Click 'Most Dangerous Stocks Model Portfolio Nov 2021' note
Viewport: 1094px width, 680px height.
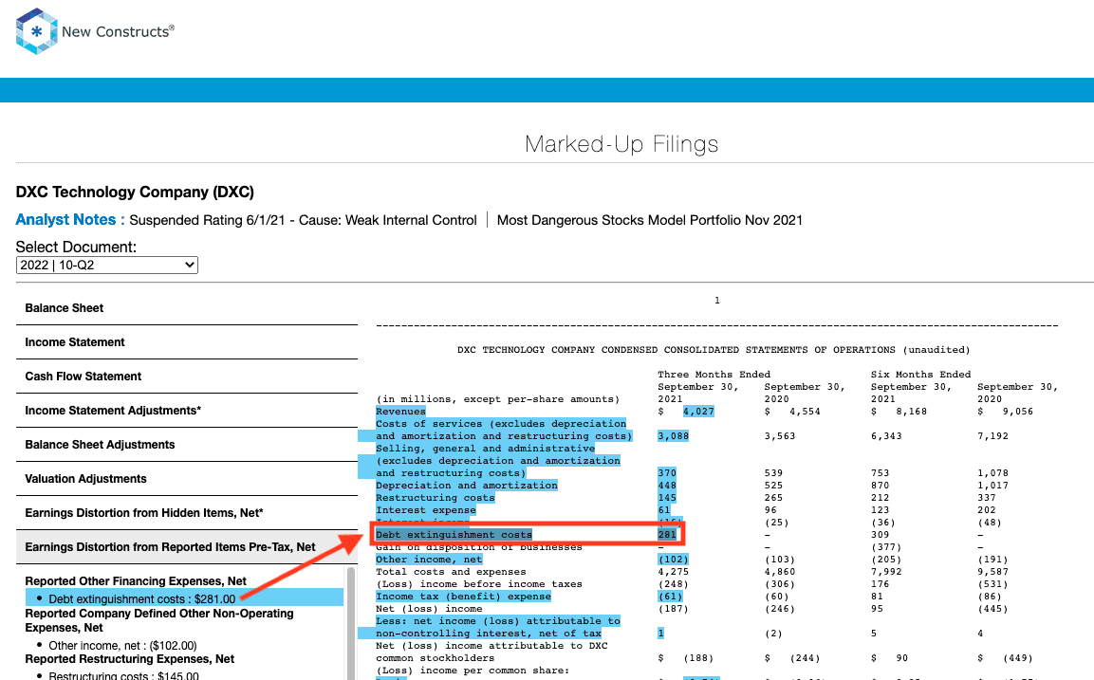(650, 220)
